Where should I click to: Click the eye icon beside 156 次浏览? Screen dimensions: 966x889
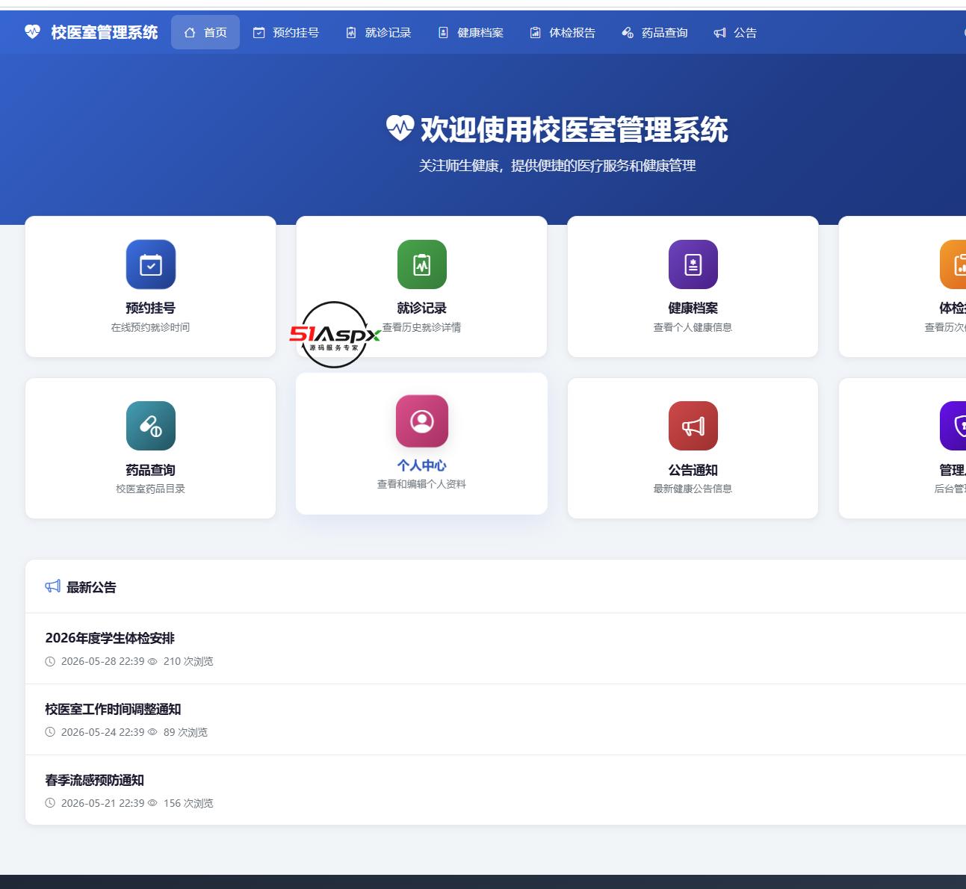pyautogui.click(x=152, y=803)
